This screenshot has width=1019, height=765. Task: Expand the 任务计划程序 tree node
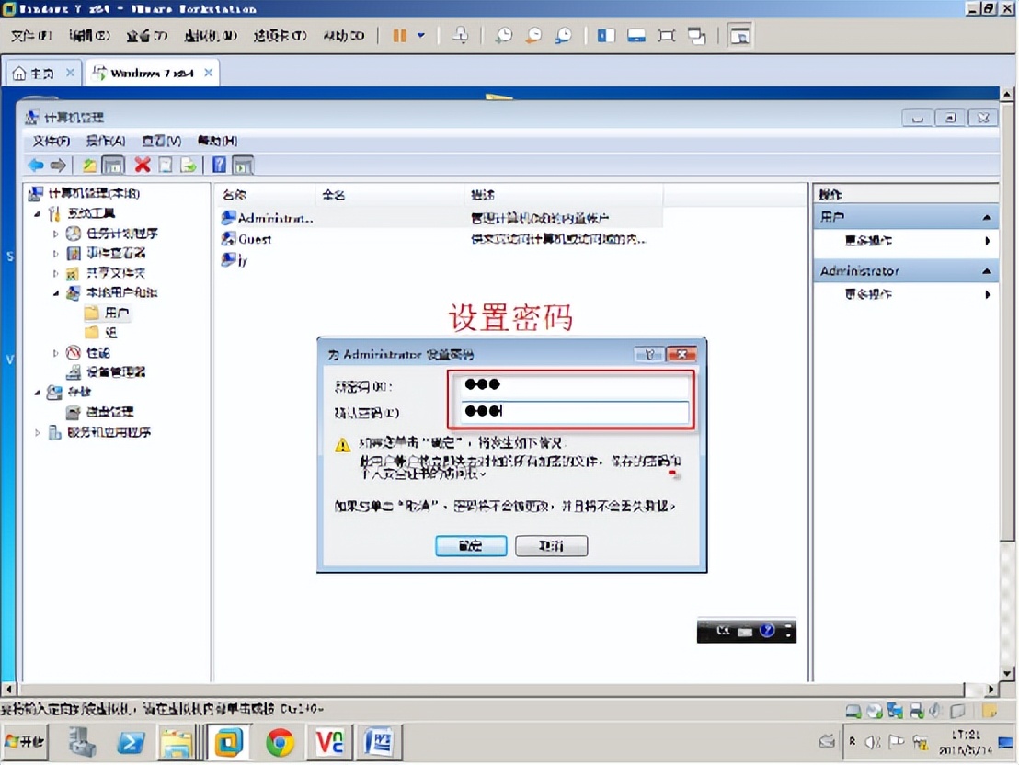[x=56, y=234]
